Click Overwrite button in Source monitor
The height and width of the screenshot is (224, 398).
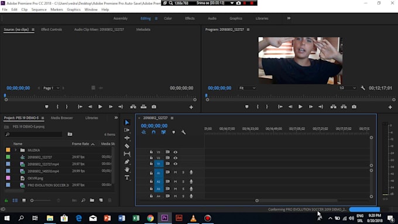[x=143, y=107]
